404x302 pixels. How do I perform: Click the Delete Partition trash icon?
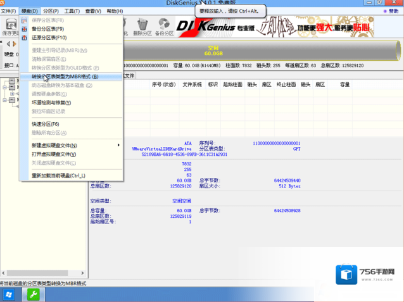pos(141,27)
